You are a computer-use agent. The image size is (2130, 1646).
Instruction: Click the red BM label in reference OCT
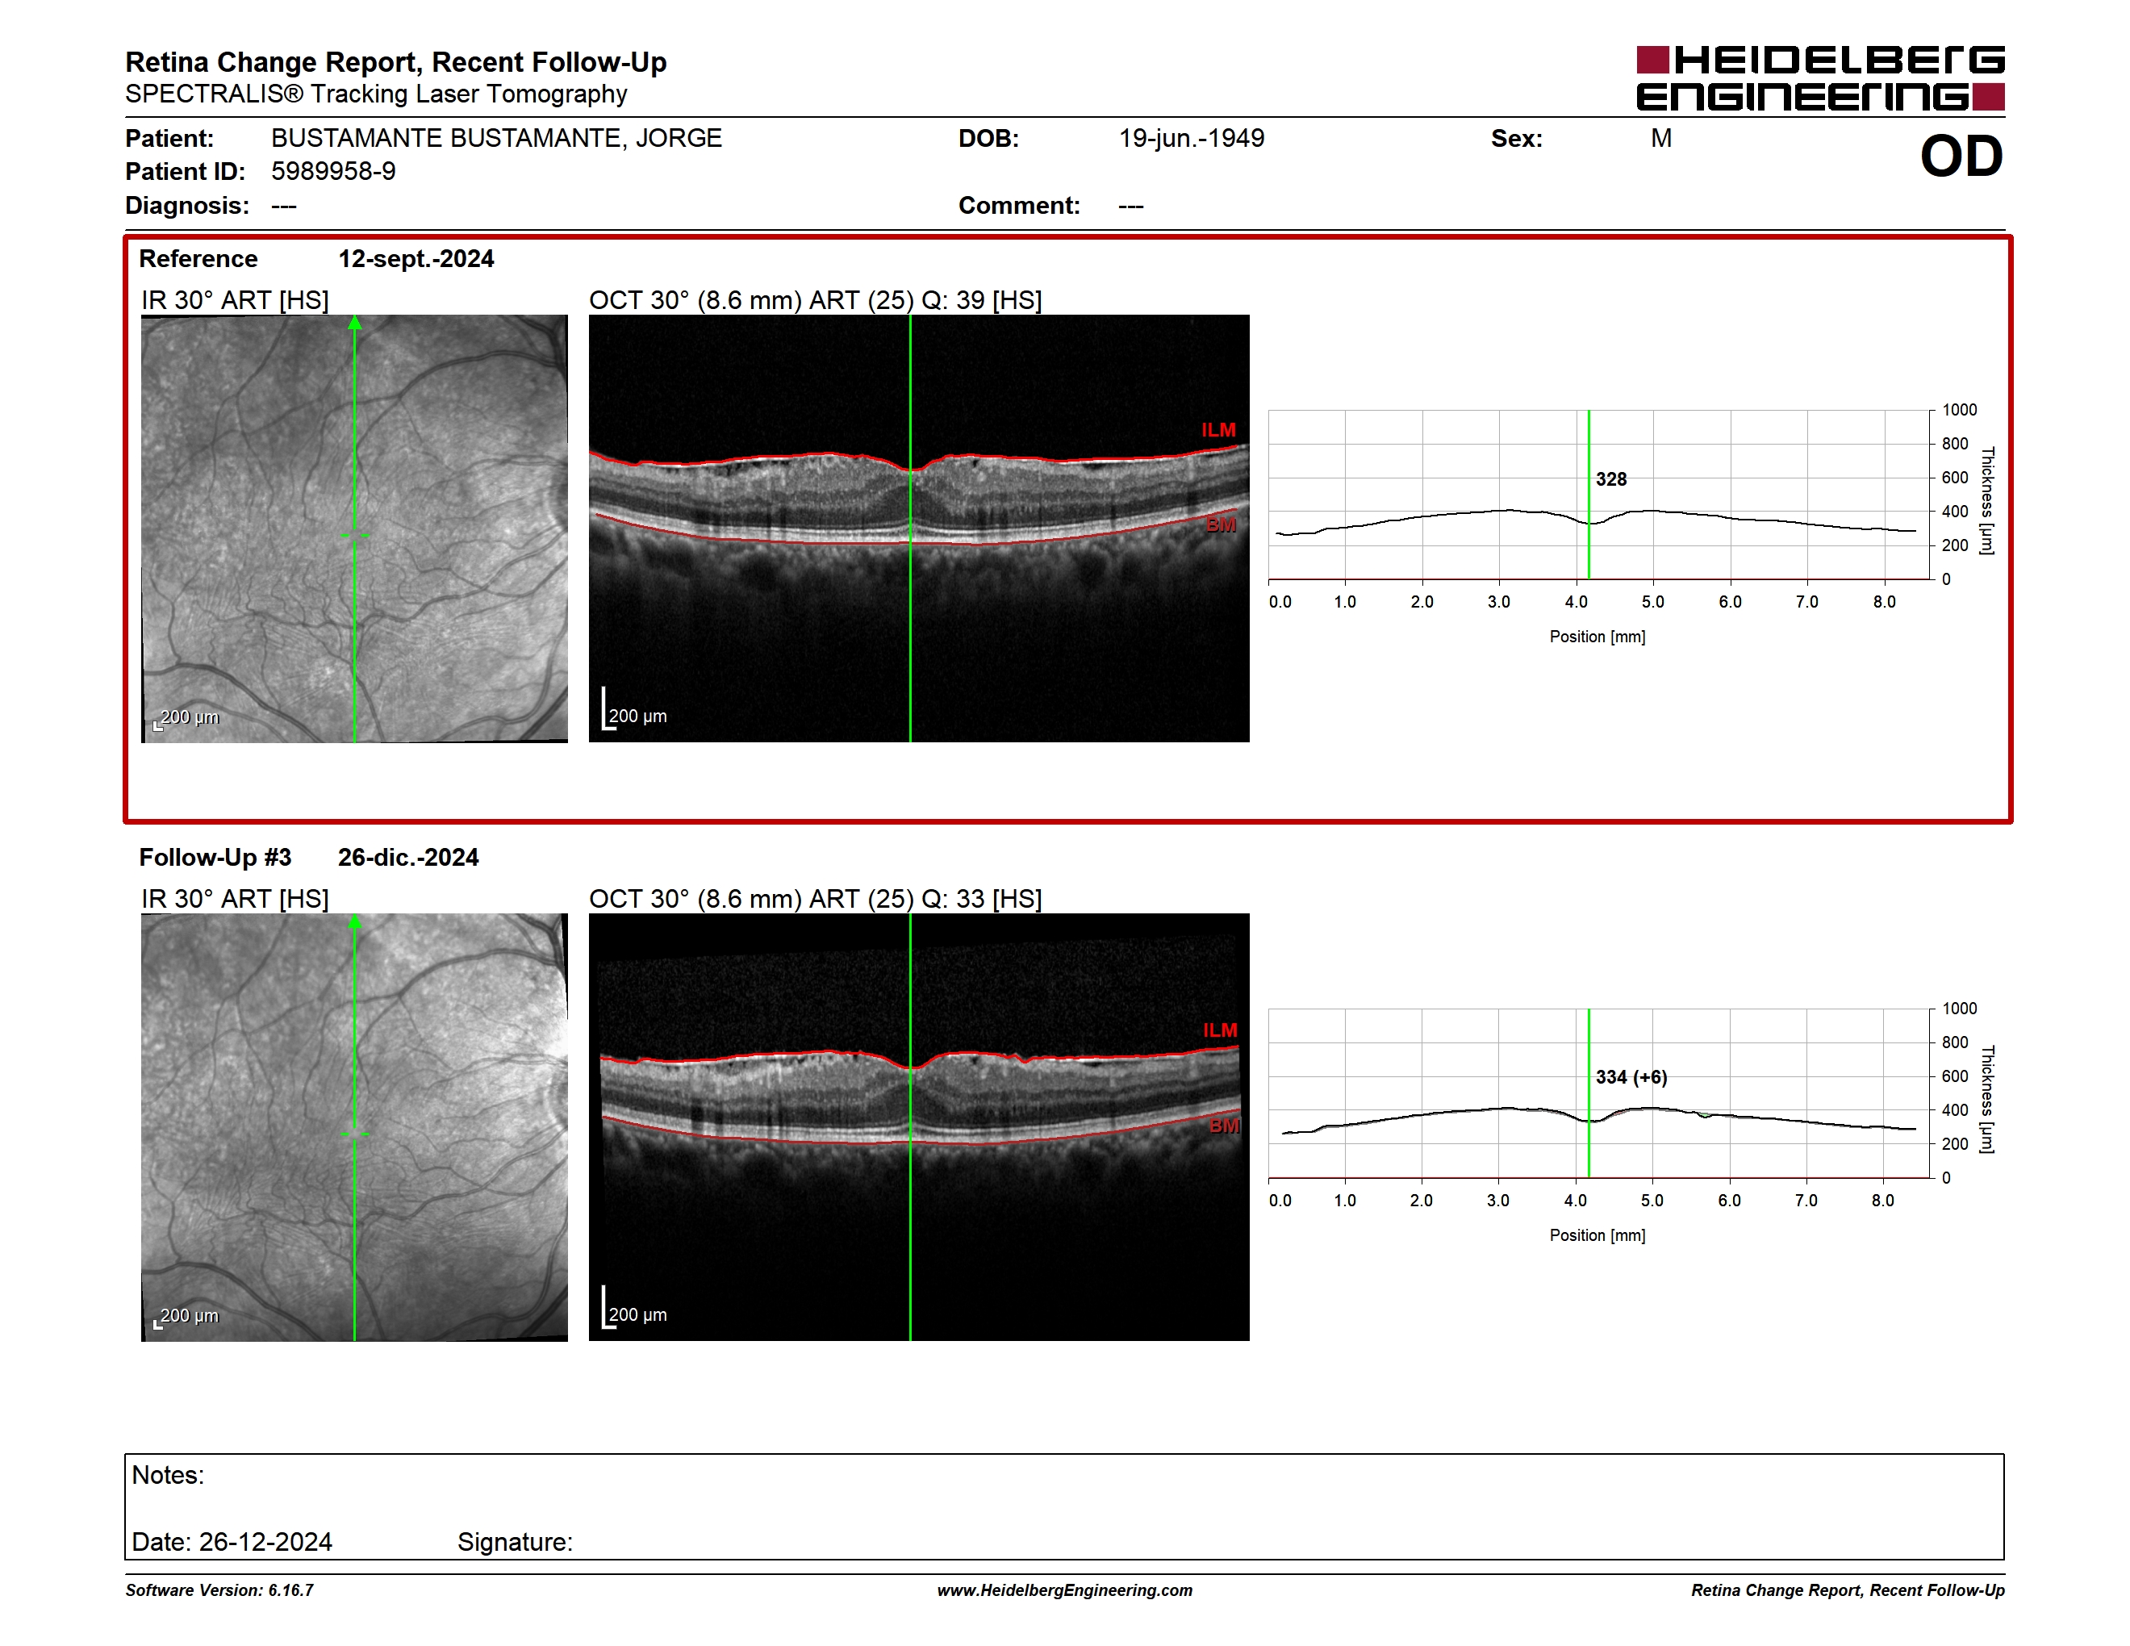[x=1221, y=524]
